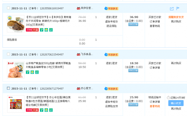The height and width of the screenshot is (116, 187).
Task: Open the squid snack product thumbnail
Action: pos(16,70)
